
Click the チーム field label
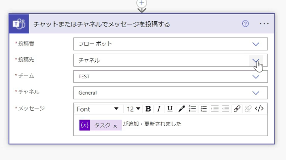pyautogui.click(x=26, y=76)
